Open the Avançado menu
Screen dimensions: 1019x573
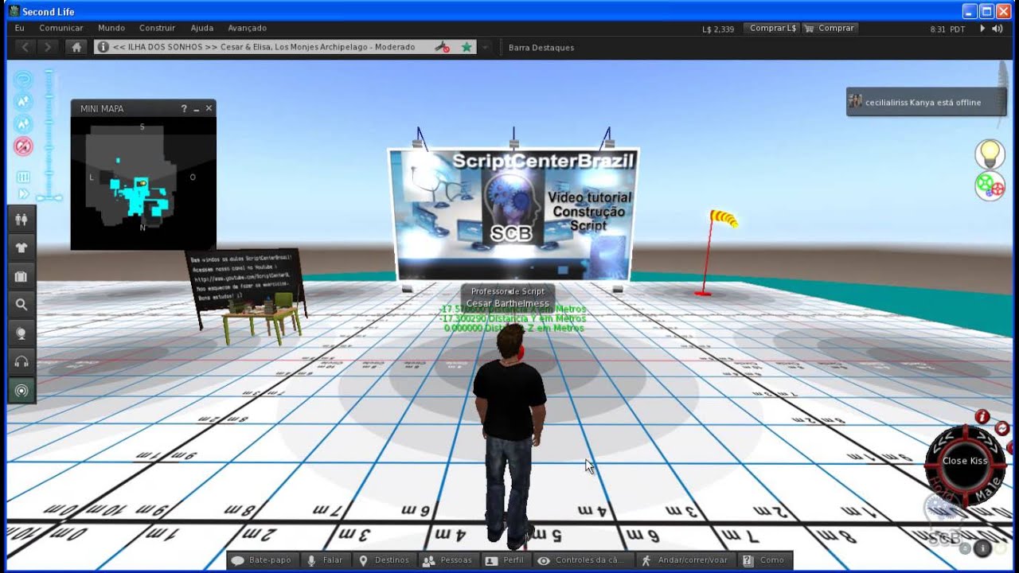[247, 28]
